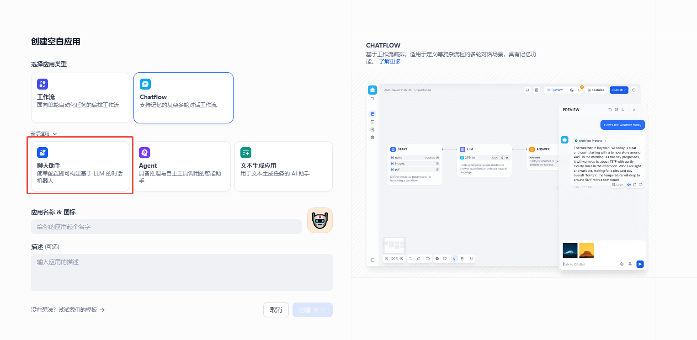The width and height of the screenshot is (697, 340).
Task: Click the purple Agent card icon
Action: click(x=144, y=153)
